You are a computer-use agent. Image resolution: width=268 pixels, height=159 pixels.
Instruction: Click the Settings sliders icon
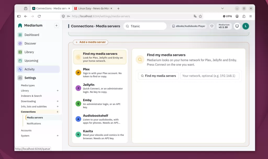(20, 78)
